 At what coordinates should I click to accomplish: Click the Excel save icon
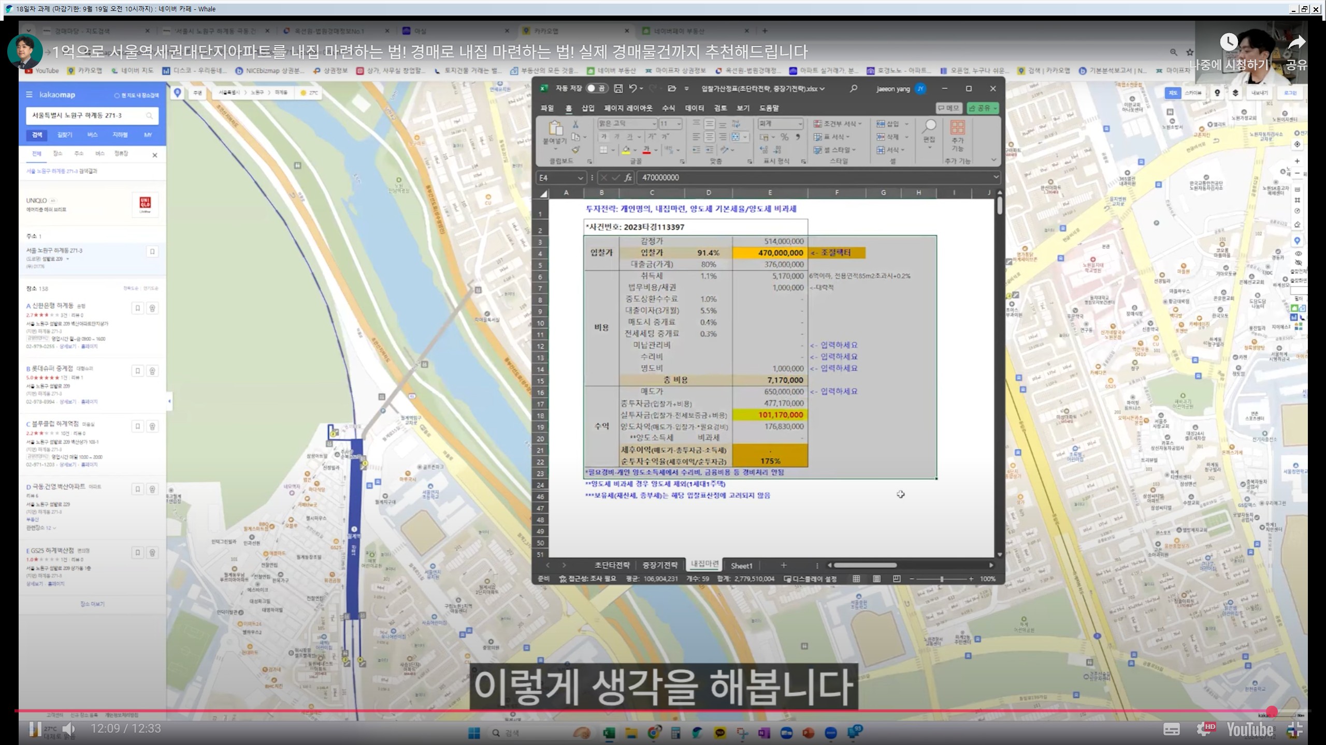[618, 88]
